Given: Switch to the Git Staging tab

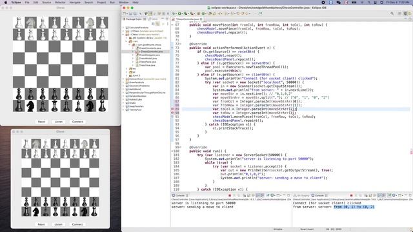Looking at the screenshot, I should point(301,195).
